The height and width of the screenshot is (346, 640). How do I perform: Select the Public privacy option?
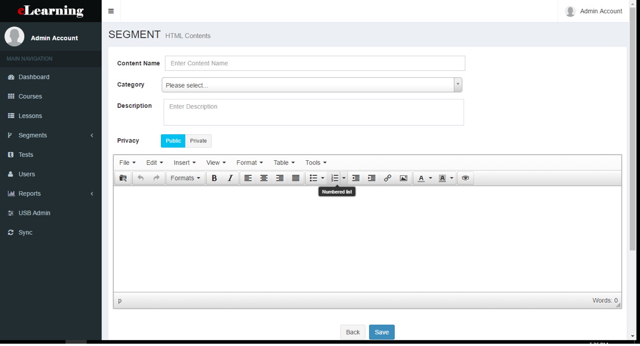click(x=173, y=140)
